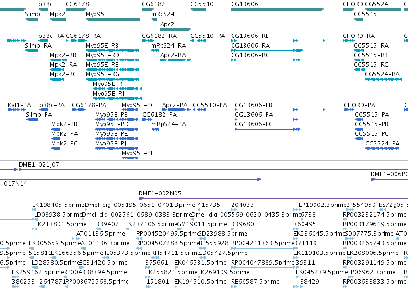Click the Mpk2 gene label
Viewport: 408px width, 289px height.
coord(58,14)
